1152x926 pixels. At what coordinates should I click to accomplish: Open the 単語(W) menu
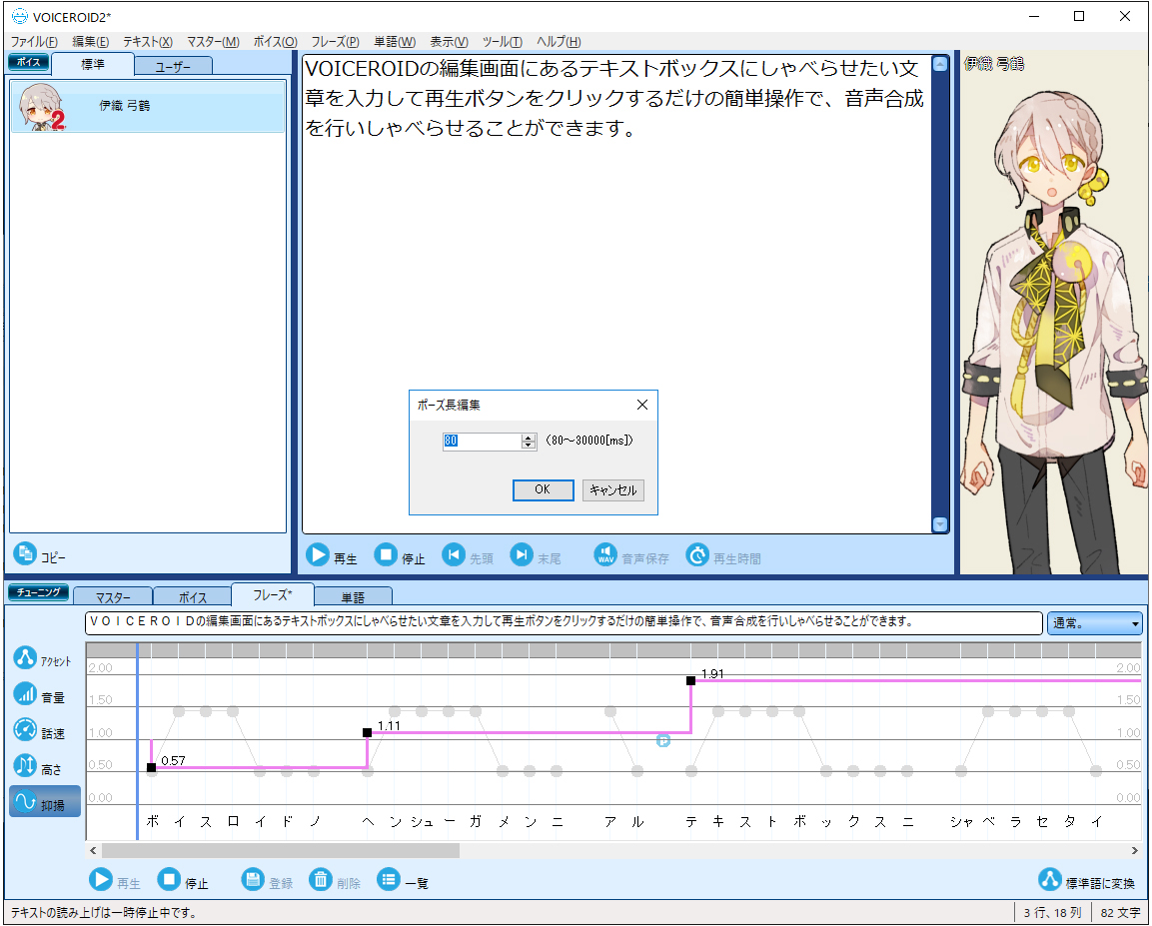point(395,42)
